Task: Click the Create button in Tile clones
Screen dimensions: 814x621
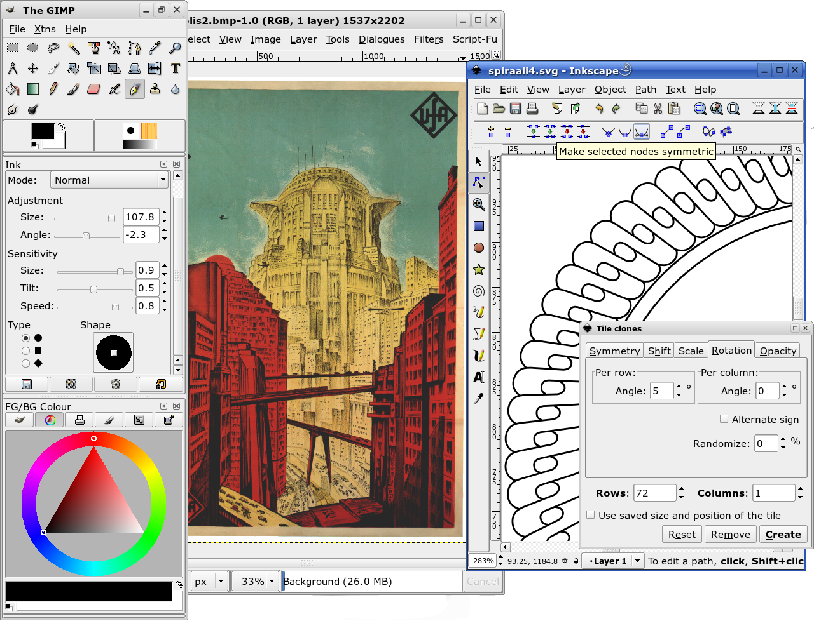Action: pos(783,534)
